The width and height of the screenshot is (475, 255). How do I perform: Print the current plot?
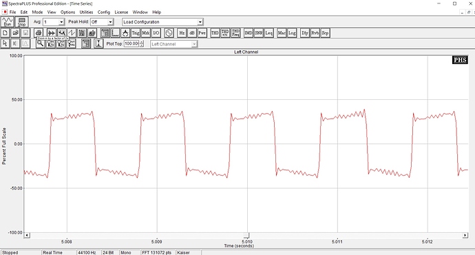38,33
